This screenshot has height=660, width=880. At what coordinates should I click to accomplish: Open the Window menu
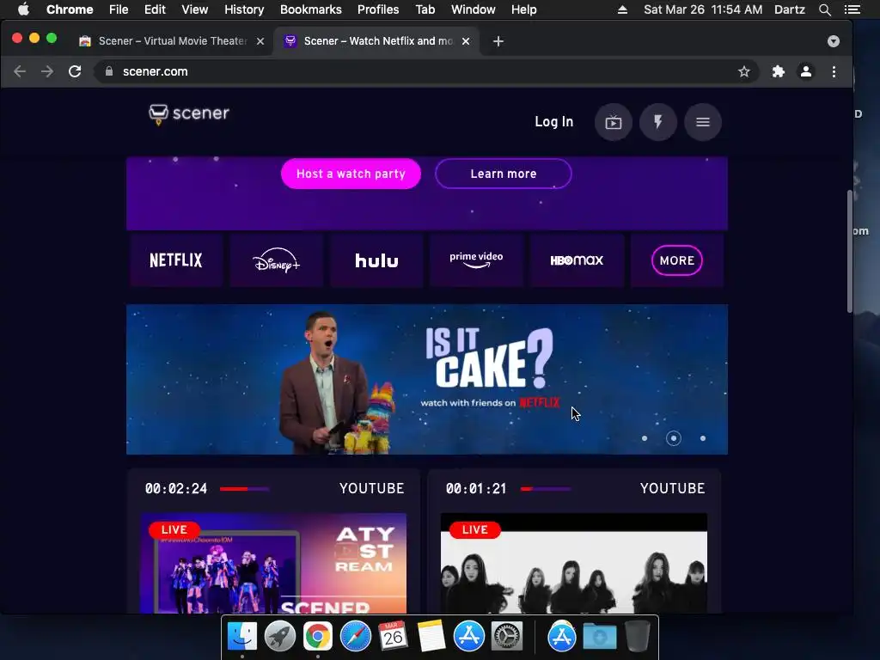[x=474, y=9]
